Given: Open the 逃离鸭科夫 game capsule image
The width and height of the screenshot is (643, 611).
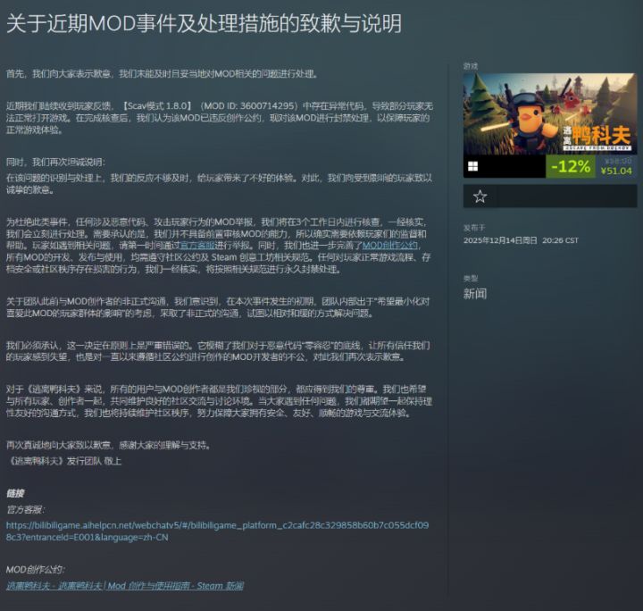Looking at the screenshot, I should click(x=550, y=114).
